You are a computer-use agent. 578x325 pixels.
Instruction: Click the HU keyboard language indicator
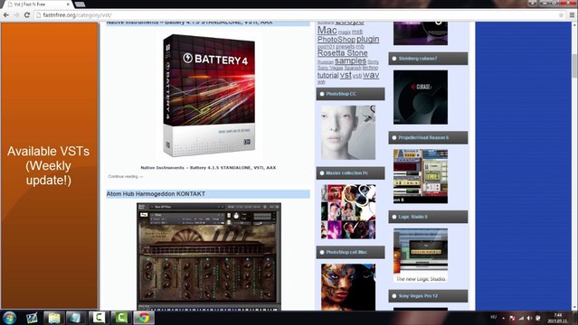(x=493, y=317)
